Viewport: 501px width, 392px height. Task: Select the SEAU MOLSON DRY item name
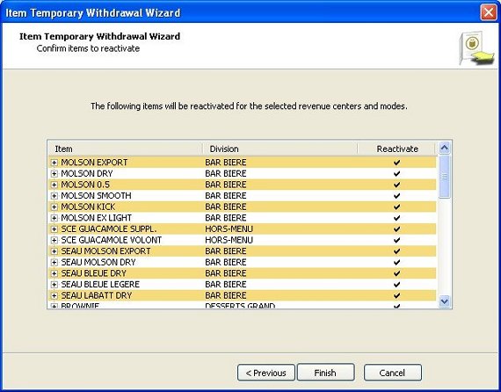tap(98, 262)
